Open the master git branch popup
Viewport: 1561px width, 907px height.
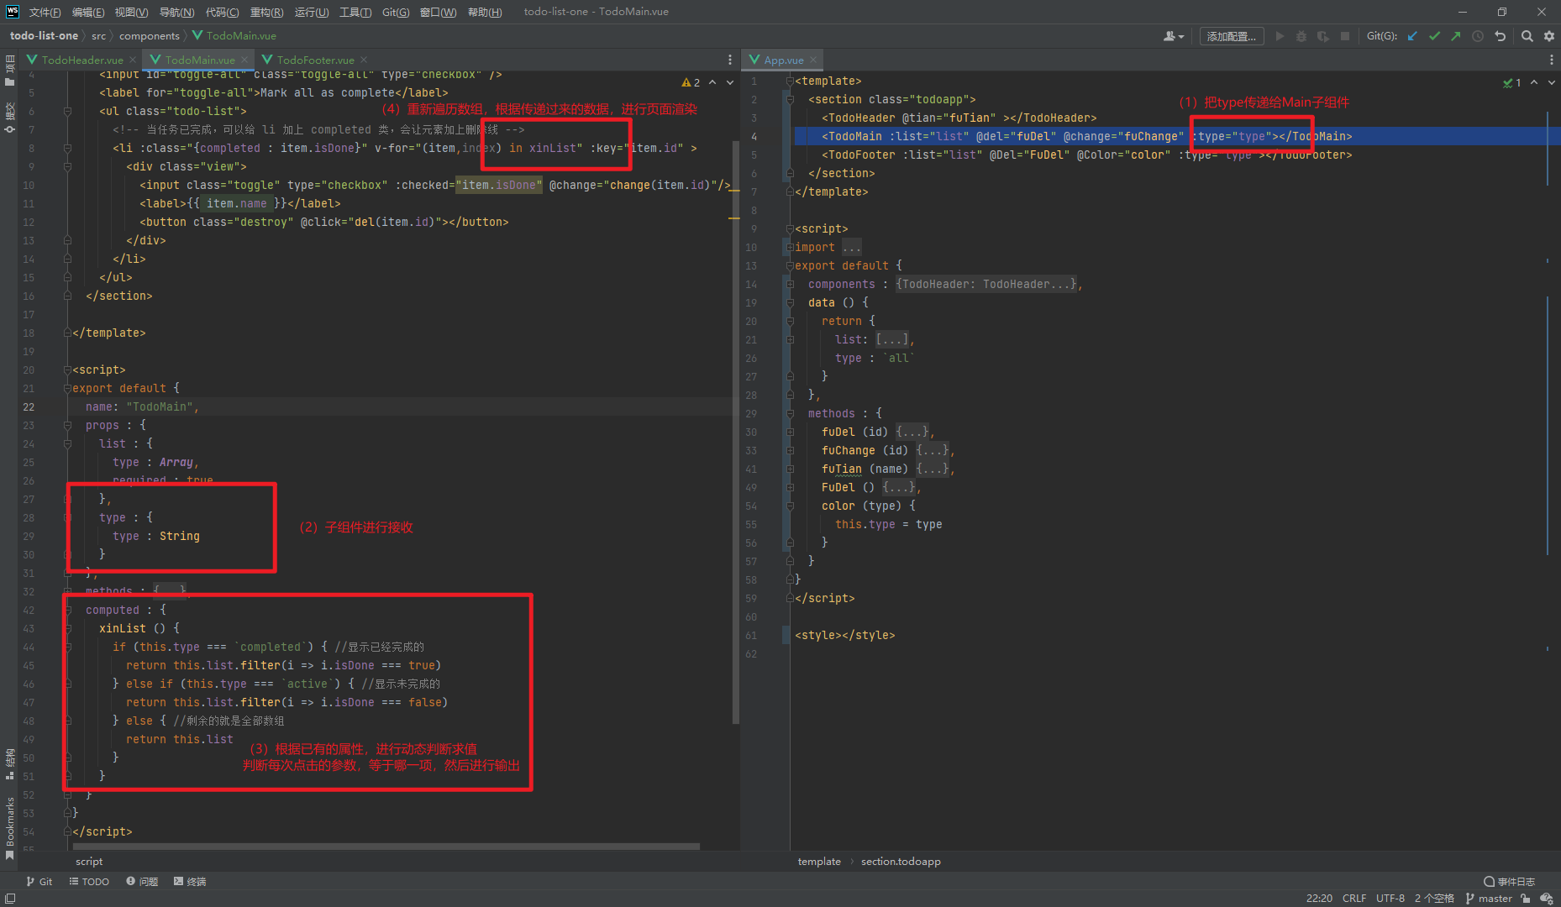click(1494, 899)
